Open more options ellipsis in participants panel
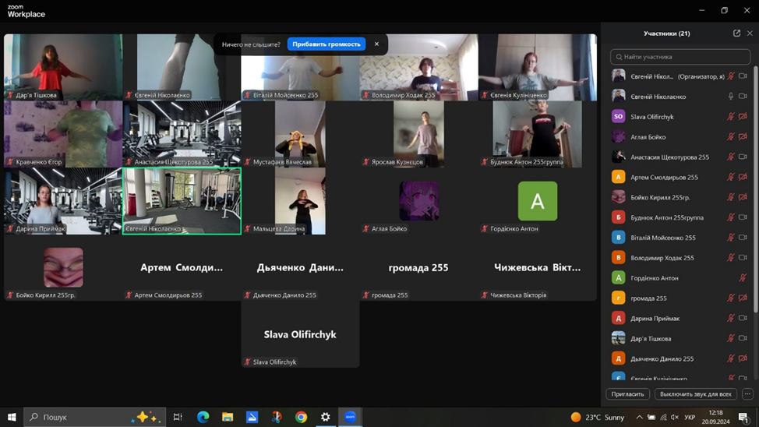 pos(747,394)
